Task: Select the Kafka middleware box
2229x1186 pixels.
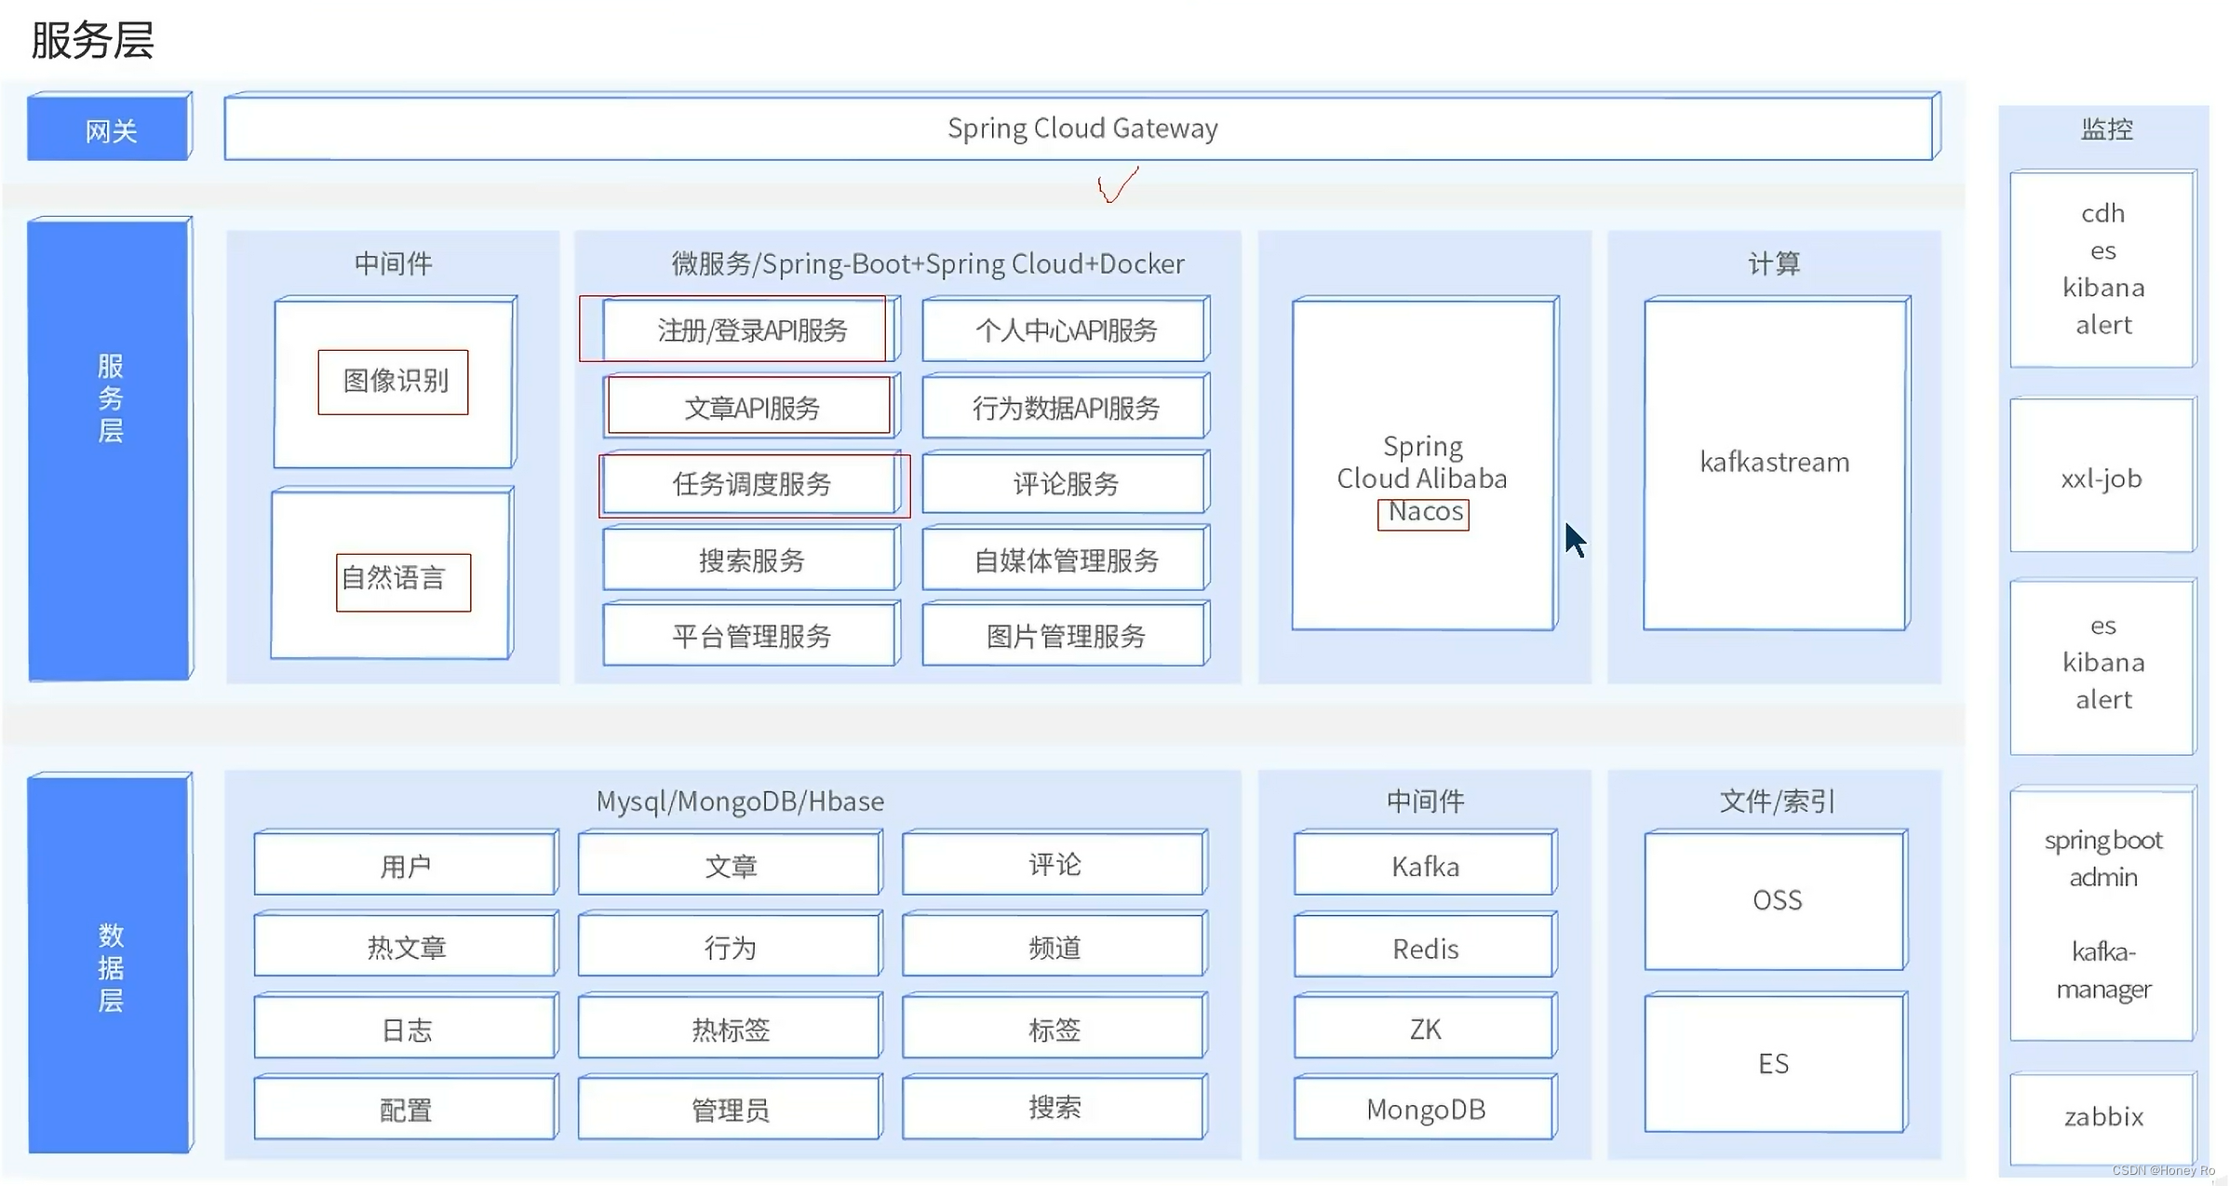Action: 1425,866
